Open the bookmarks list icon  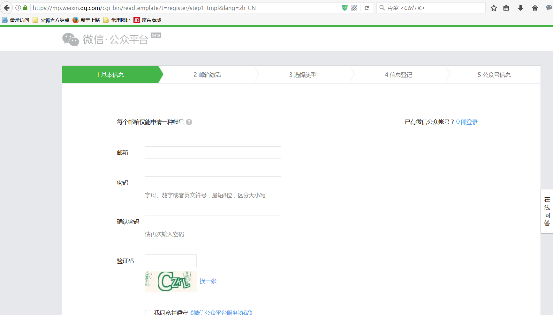(x=506, y=8)
